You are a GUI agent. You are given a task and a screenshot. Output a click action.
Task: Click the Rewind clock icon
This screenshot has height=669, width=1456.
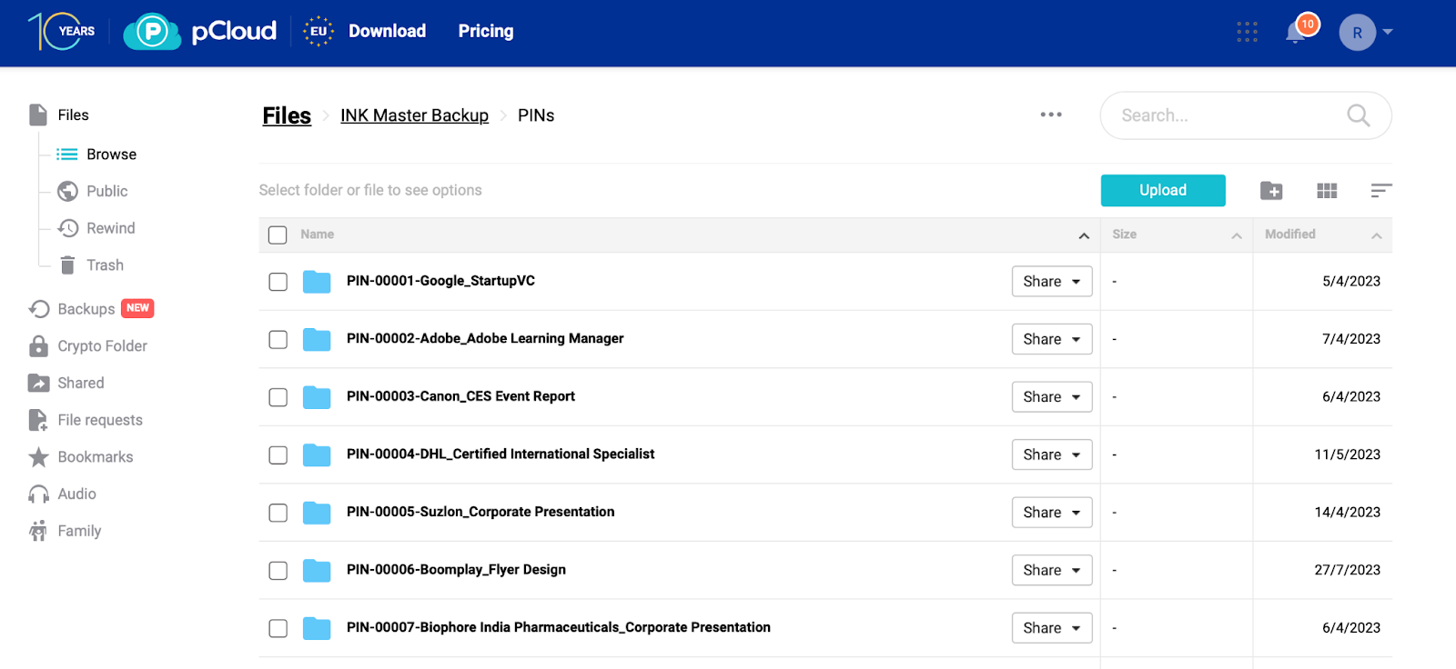coord(67,227)
